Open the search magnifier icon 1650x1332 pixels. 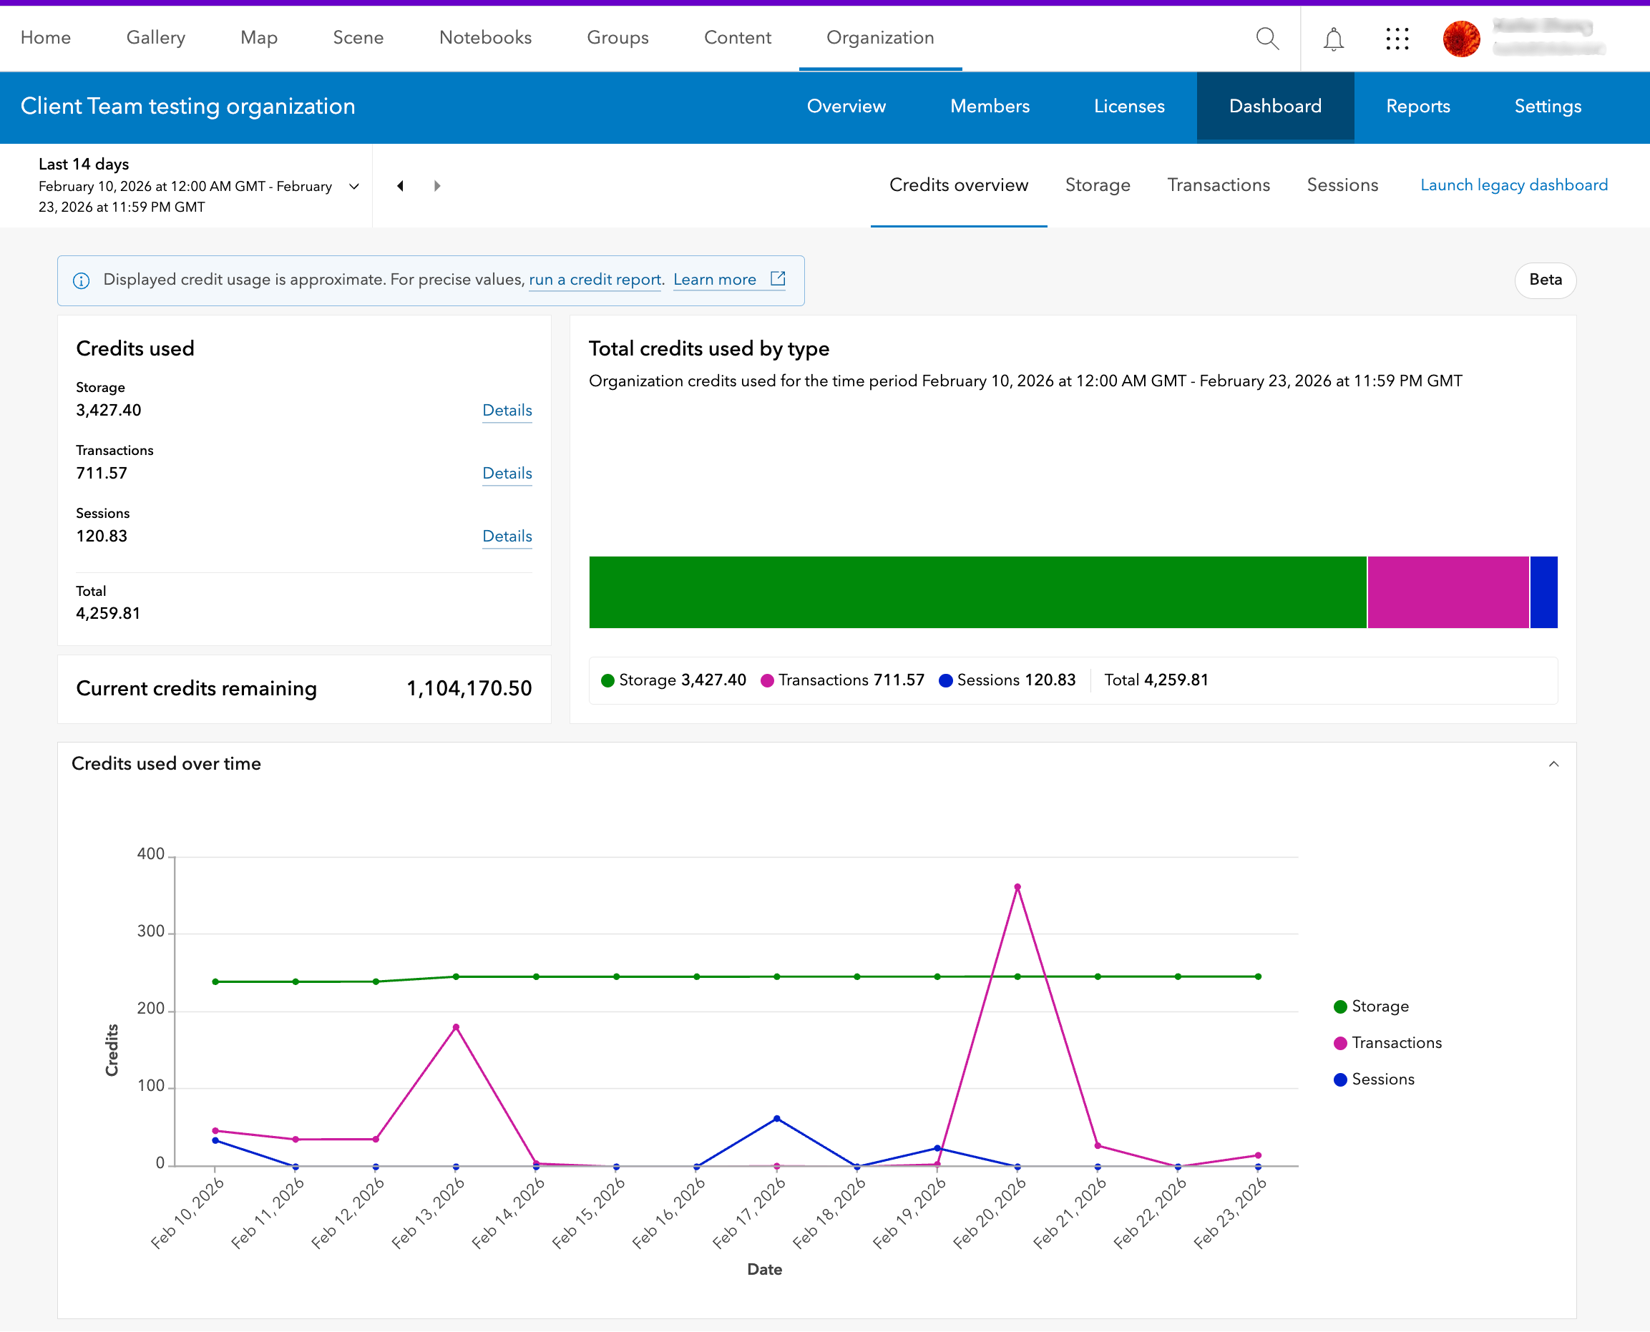1267,39
